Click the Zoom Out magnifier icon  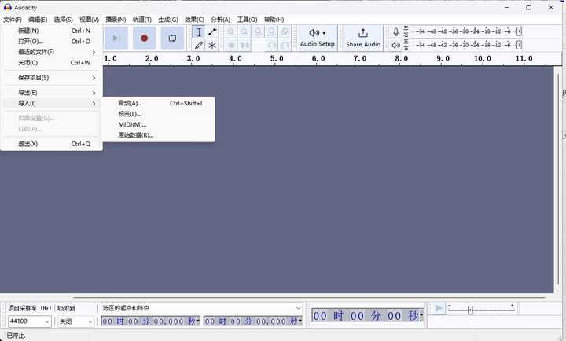(244, 31)
